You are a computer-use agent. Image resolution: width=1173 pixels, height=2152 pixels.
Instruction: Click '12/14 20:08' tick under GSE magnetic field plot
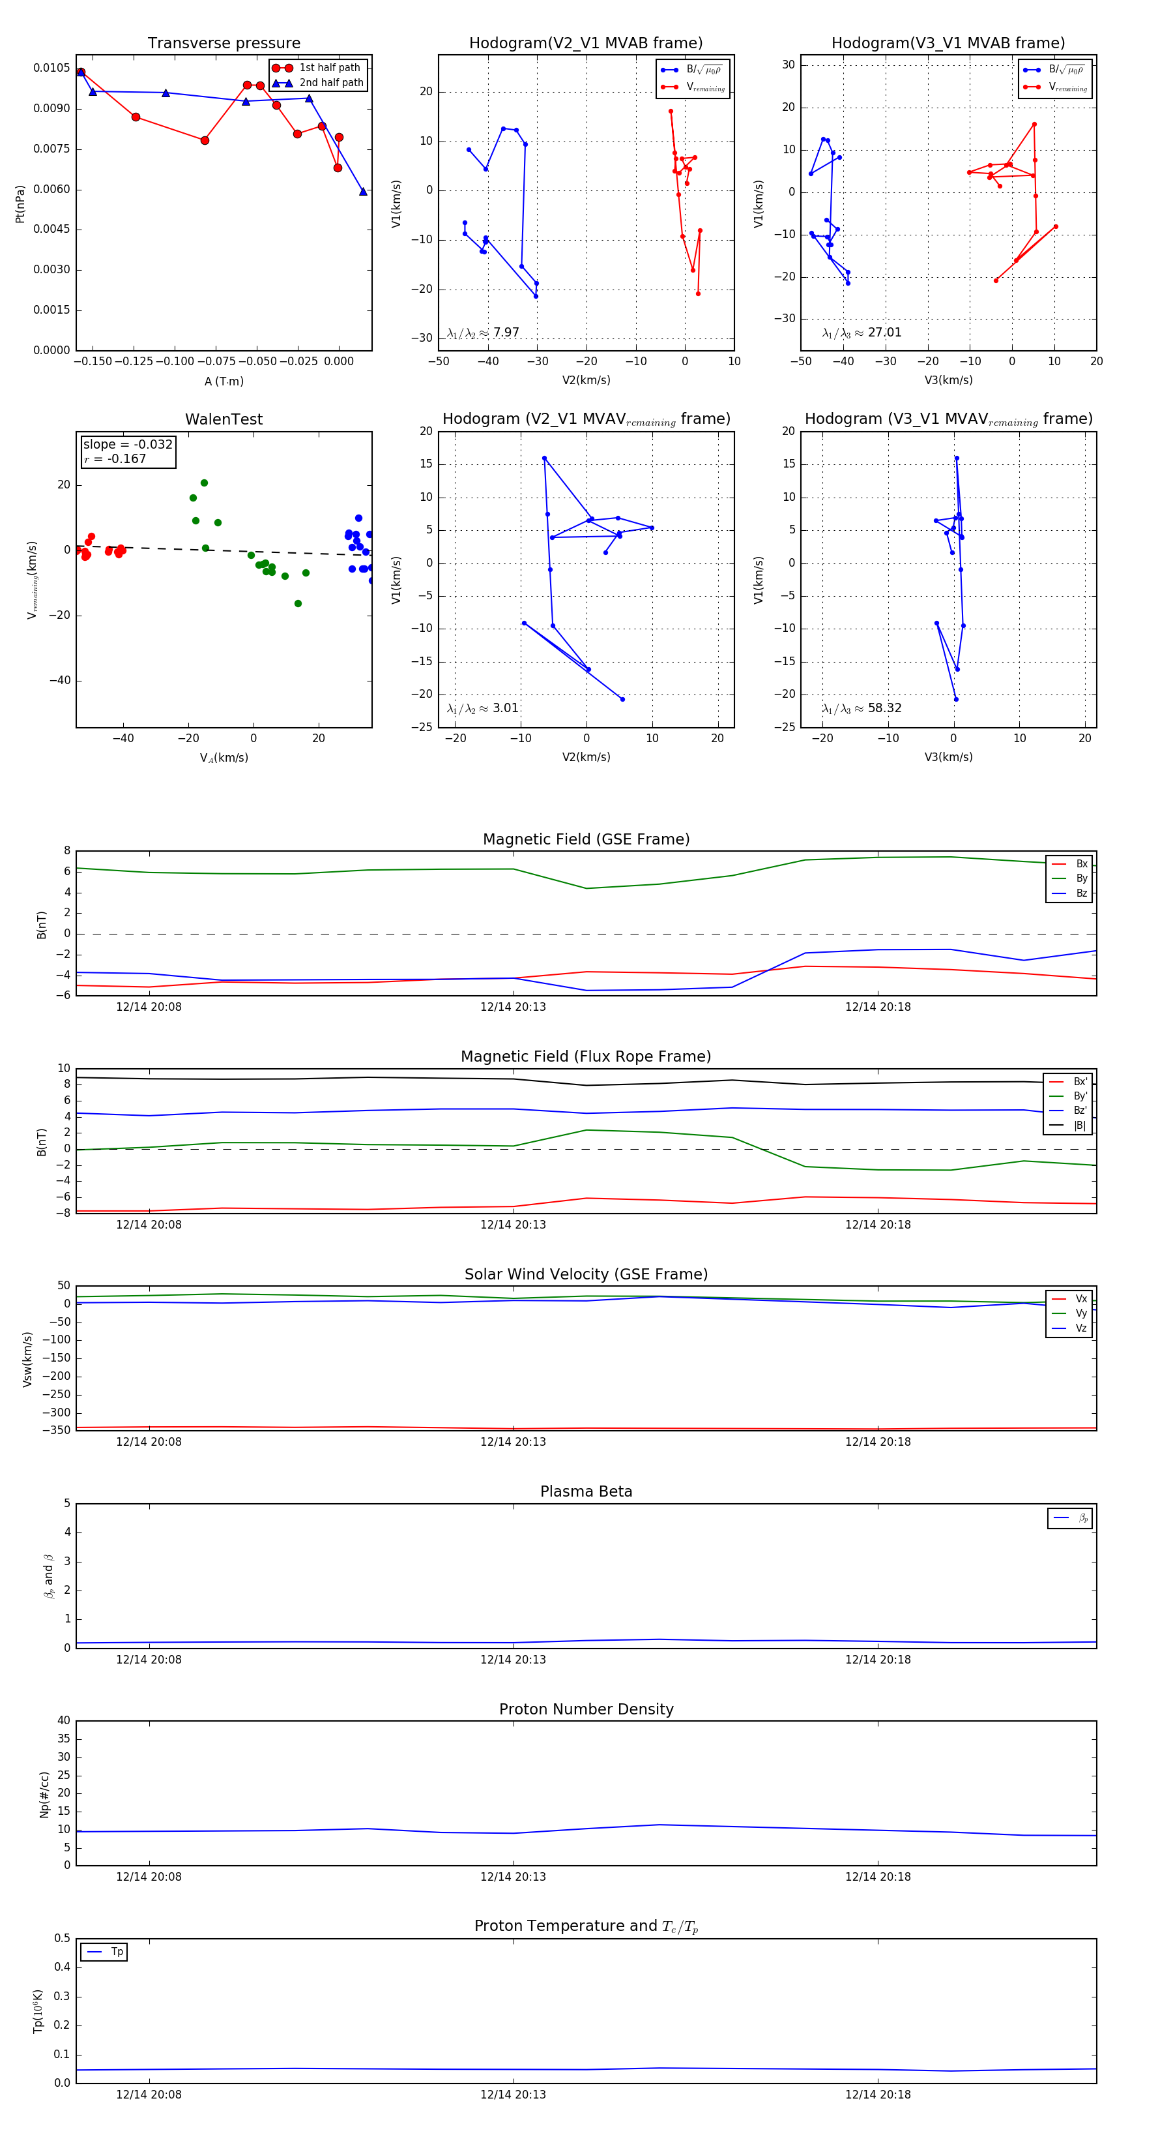tap(149, 1008)
